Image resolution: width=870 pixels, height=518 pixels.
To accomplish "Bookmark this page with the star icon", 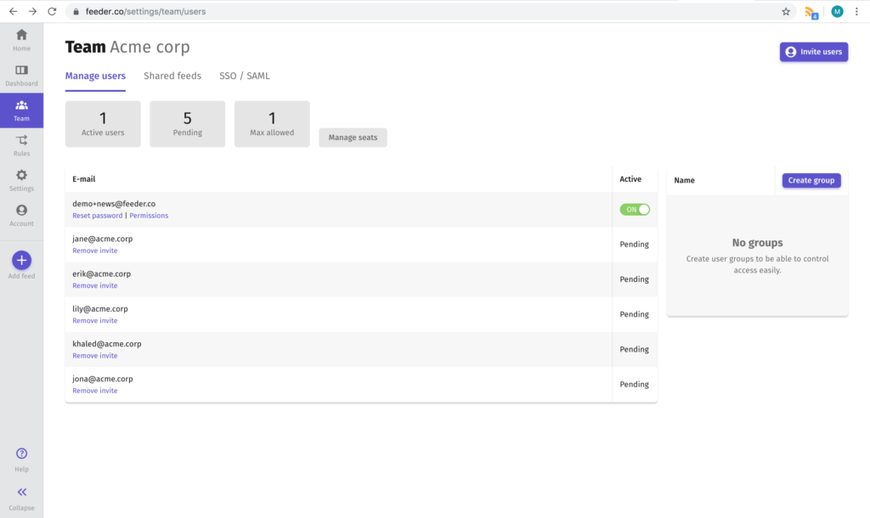I will 786,11.
